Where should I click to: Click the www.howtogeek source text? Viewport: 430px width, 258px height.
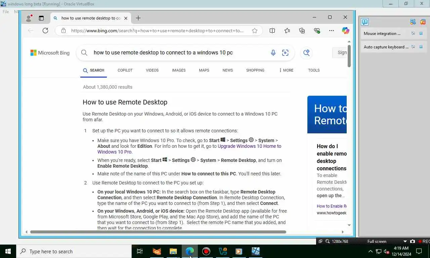point(332,213)
